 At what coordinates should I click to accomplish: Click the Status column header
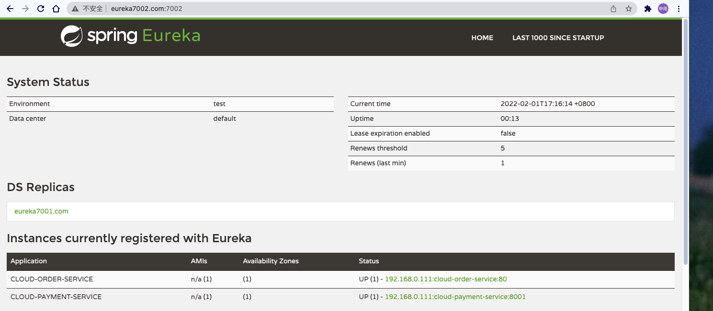369,261
